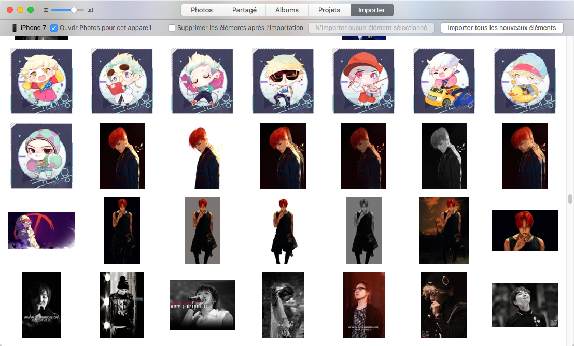Select man with cap and curly blond hair
The image size is (574, 346).
[444, 305]
